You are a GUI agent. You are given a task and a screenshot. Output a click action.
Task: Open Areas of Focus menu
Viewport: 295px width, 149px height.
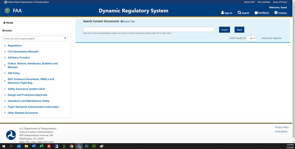(280, 2)
